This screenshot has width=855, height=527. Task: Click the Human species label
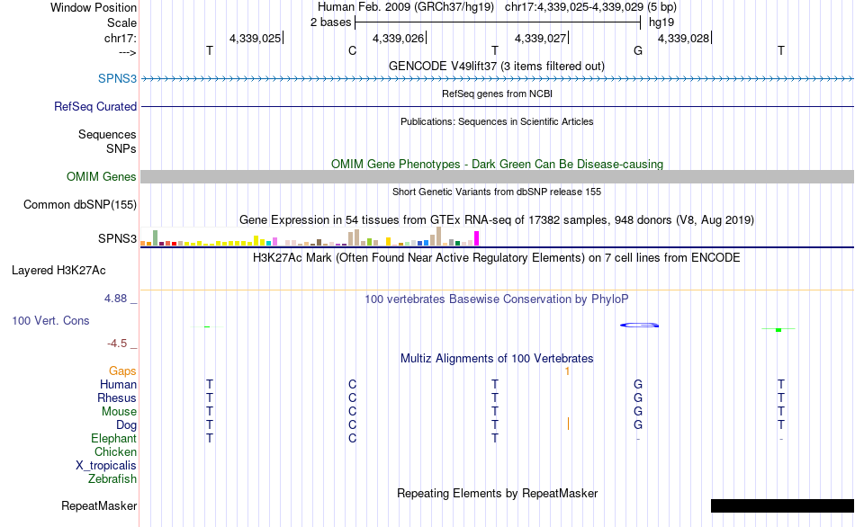[118, 384]
